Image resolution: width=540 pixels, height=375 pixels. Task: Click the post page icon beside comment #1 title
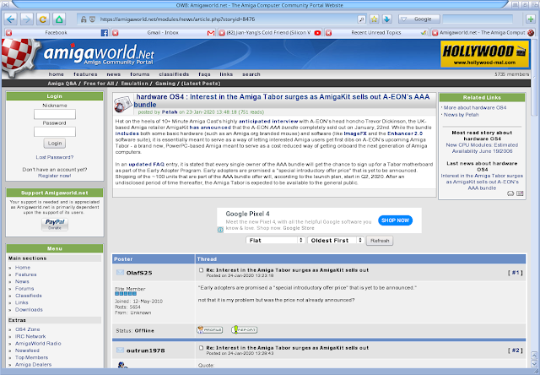pos(201,270)
